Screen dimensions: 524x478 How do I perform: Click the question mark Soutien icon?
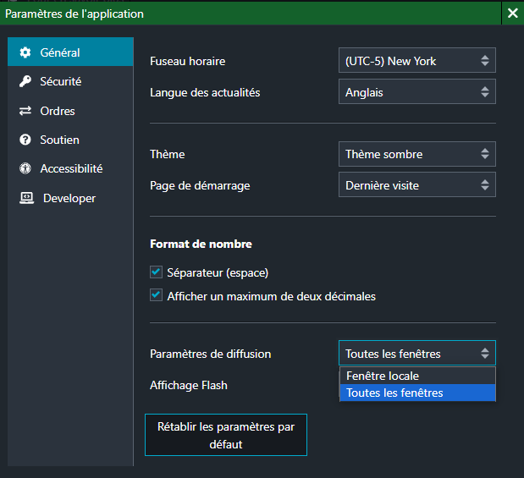25,140
